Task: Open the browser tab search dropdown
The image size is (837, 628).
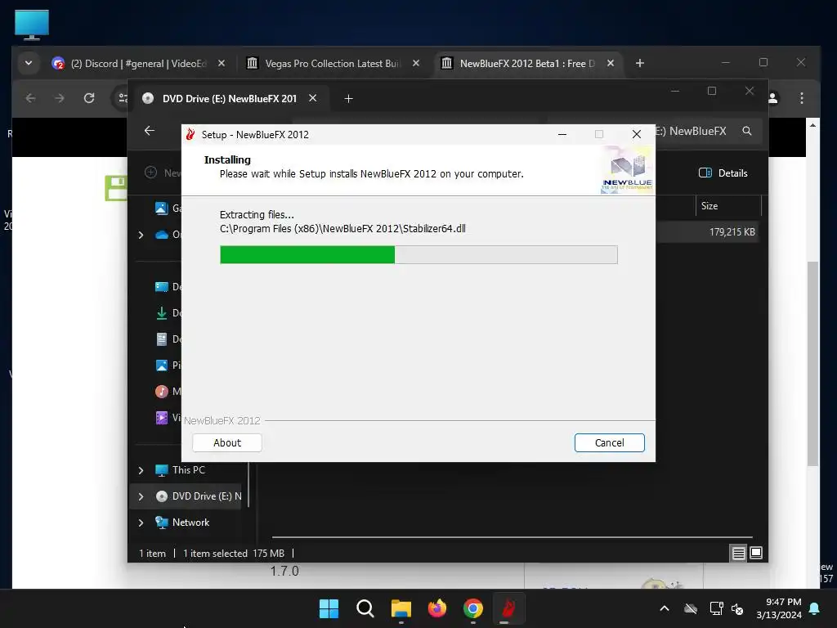Action: click(x=29, y=64)
